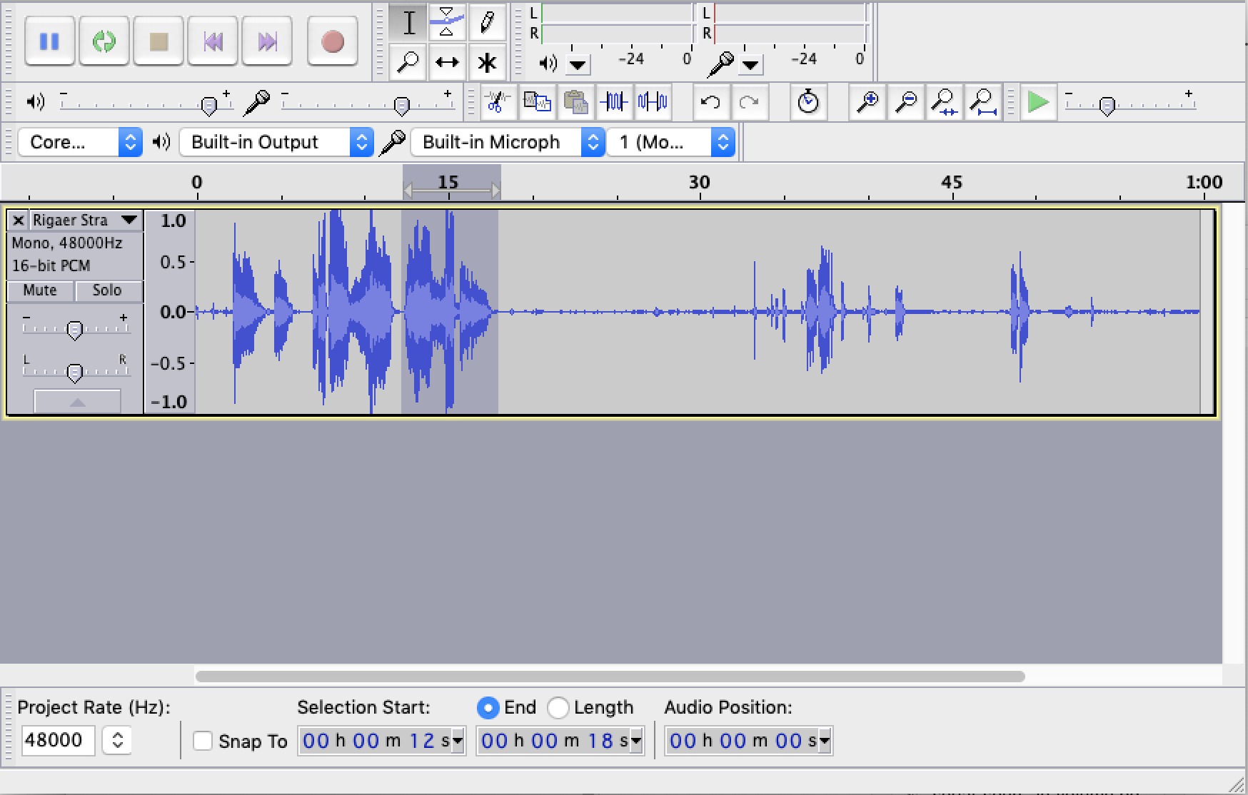Open recording meter dropdown arrow
Screen dimensions: 1248x795
(x=750, y=65)
